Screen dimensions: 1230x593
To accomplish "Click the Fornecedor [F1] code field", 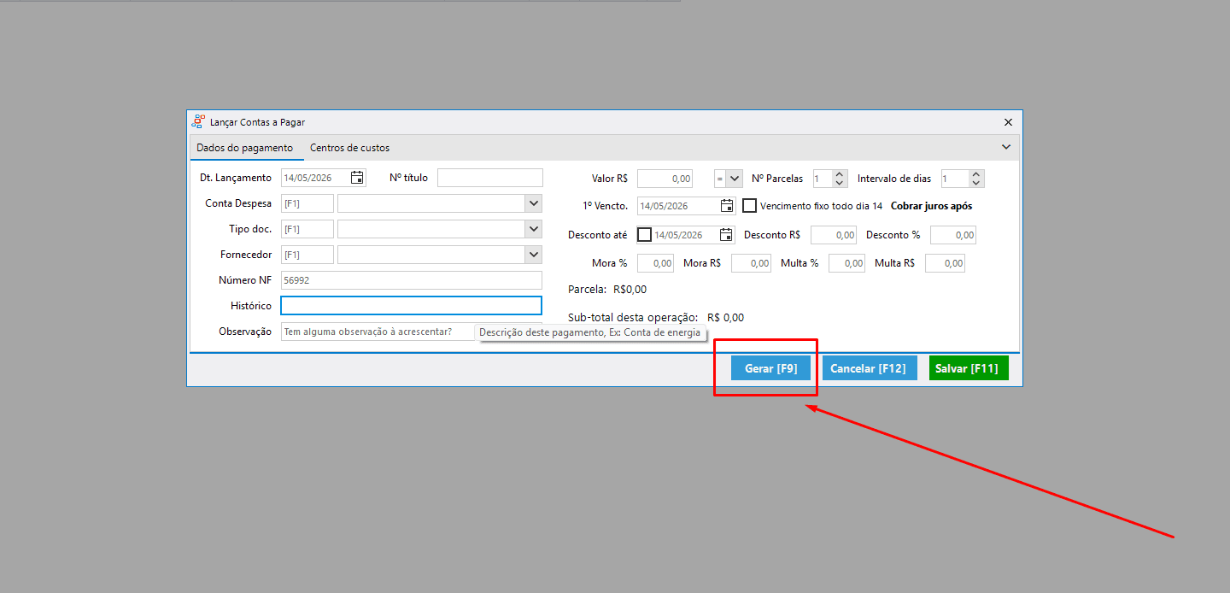I will click(307, 255).
